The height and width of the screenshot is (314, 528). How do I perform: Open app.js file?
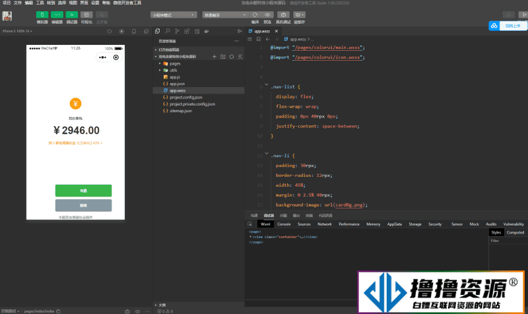(199, 77)
